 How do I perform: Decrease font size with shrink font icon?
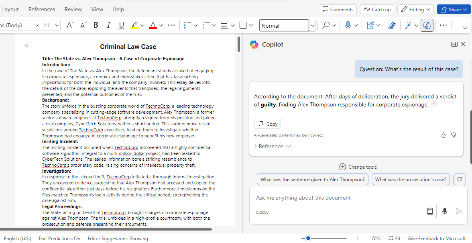tap(83, 26)
